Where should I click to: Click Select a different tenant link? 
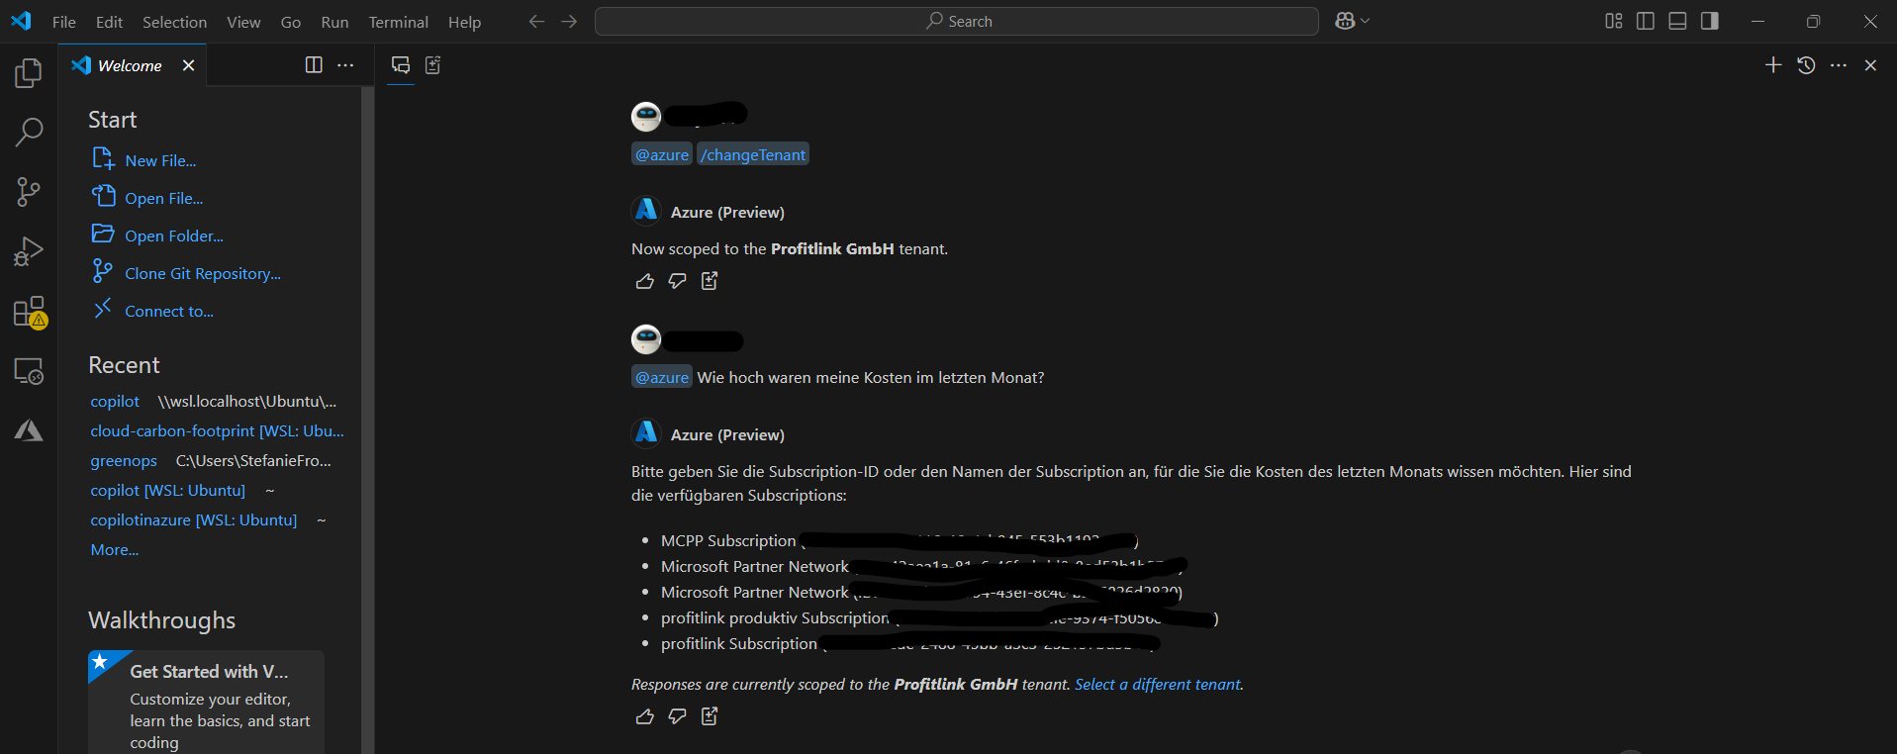1158,685
